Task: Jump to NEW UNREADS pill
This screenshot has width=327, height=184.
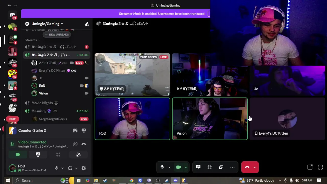Action: [57, 34]
